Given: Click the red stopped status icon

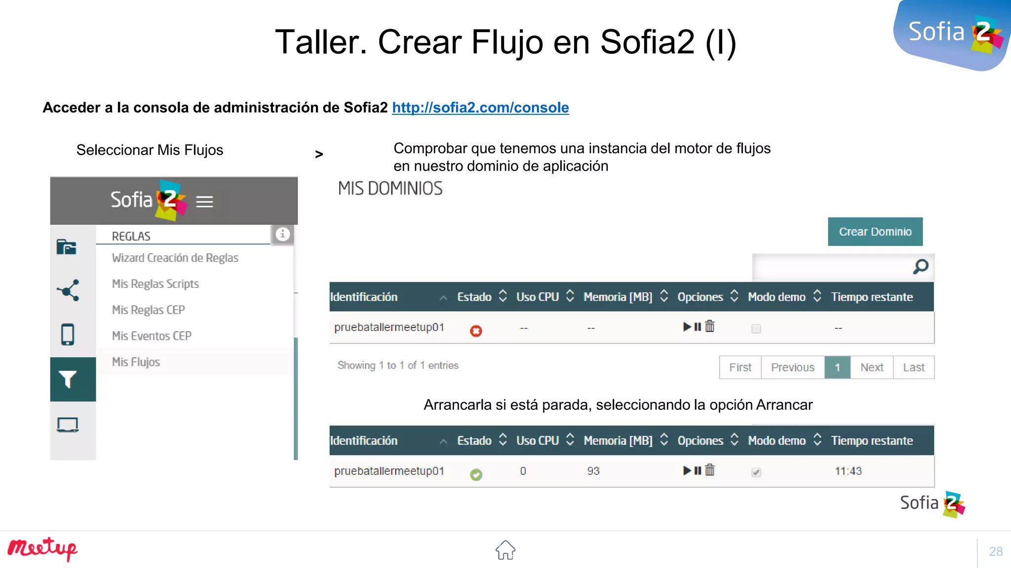Looking at the screenshot, I should coord(476,331).
